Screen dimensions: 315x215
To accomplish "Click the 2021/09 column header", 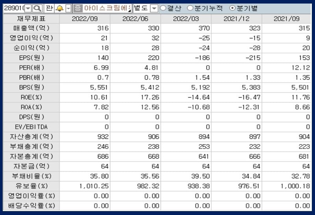I will [x=287, y=18].
